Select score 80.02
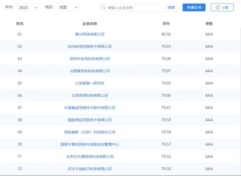This screenshot has width=241, height=176. coord(166,34)
